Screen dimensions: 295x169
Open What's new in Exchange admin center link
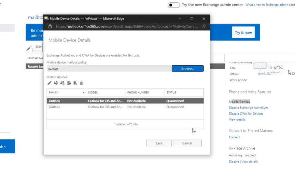tap(270, 5)
